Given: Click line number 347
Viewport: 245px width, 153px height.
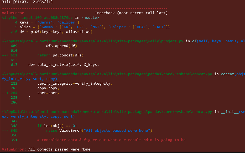Looking at the screenshot, I should tap(14, 121).
